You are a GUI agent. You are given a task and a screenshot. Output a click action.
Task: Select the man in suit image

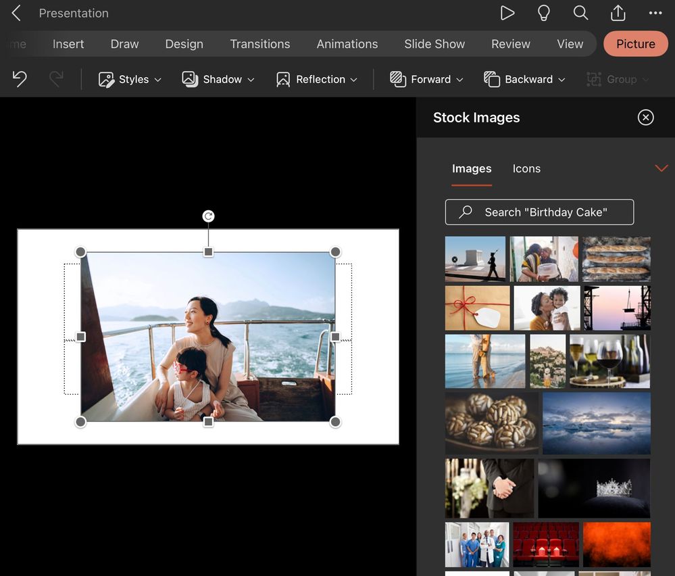[489, 488]
